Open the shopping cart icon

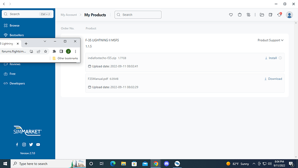pyautogui.click(x=240, y=15)
